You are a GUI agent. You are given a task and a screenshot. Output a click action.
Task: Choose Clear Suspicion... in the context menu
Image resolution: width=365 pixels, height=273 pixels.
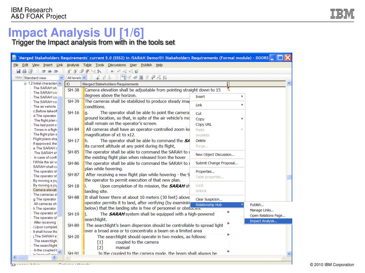click(218, 199)
